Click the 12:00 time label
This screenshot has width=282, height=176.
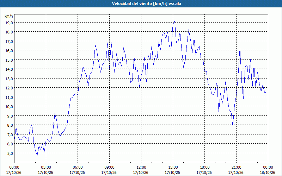pos(141,168)
